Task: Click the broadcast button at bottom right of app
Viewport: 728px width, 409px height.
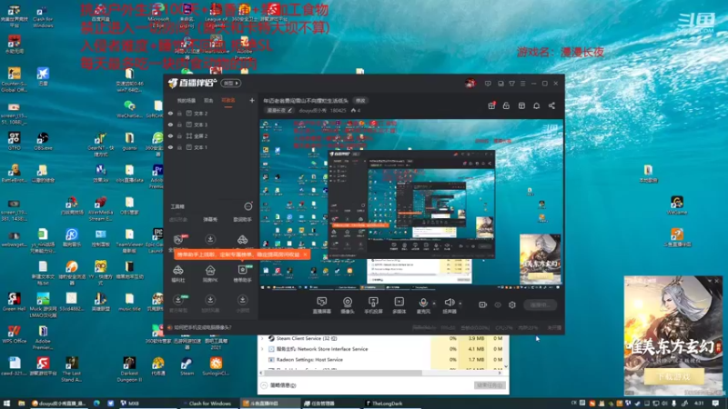Action: [541, 304]
